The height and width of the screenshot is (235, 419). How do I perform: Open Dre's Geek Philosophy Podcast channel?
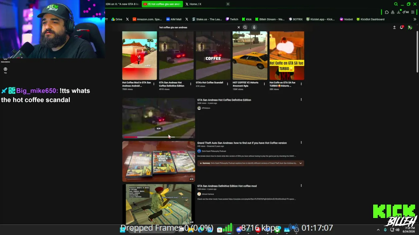(x=214, y=151)
